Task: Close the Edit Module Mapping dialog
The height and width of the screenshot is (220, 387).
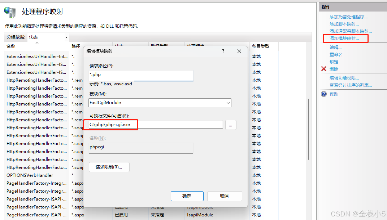Action: pyautogui.click(x=239, y=51)
